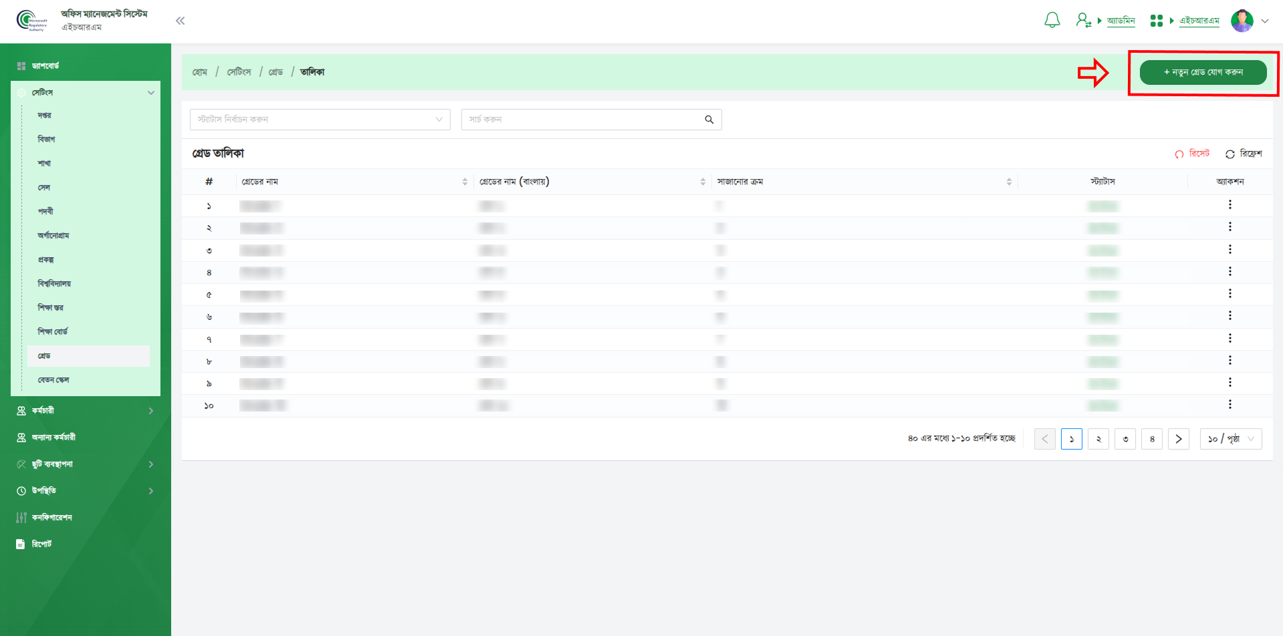This screenshot has width=1283, height=636.
Task: Open three-dot action menu for row ৫
Action: coord(1230,294)
